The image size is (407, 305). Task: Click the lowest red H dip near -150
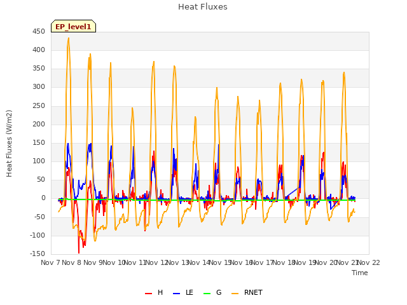(79, 252)
